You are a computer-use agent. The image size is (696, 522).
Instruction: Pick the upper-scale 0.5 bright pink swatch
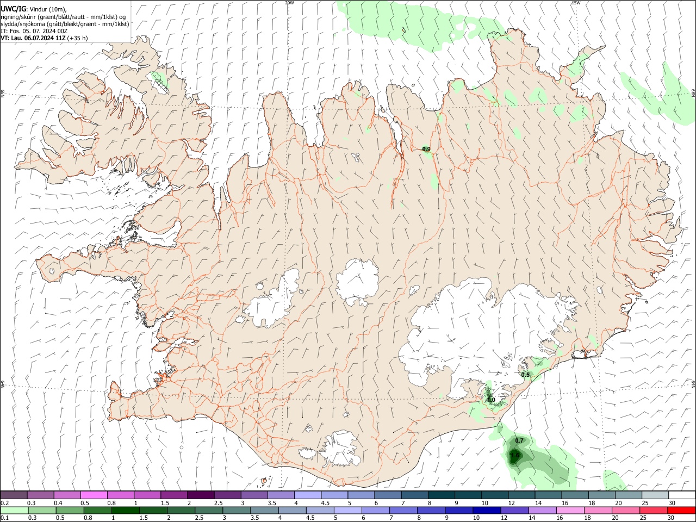click(94, 495)
